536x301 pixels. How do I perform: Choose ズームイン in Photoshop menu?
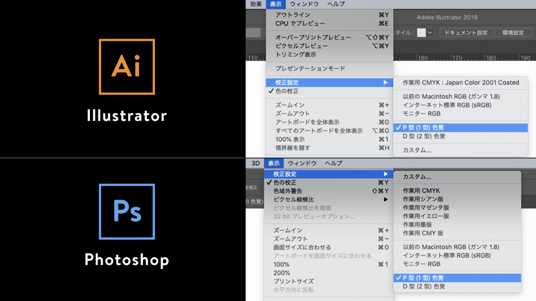[x=329, y=231]
